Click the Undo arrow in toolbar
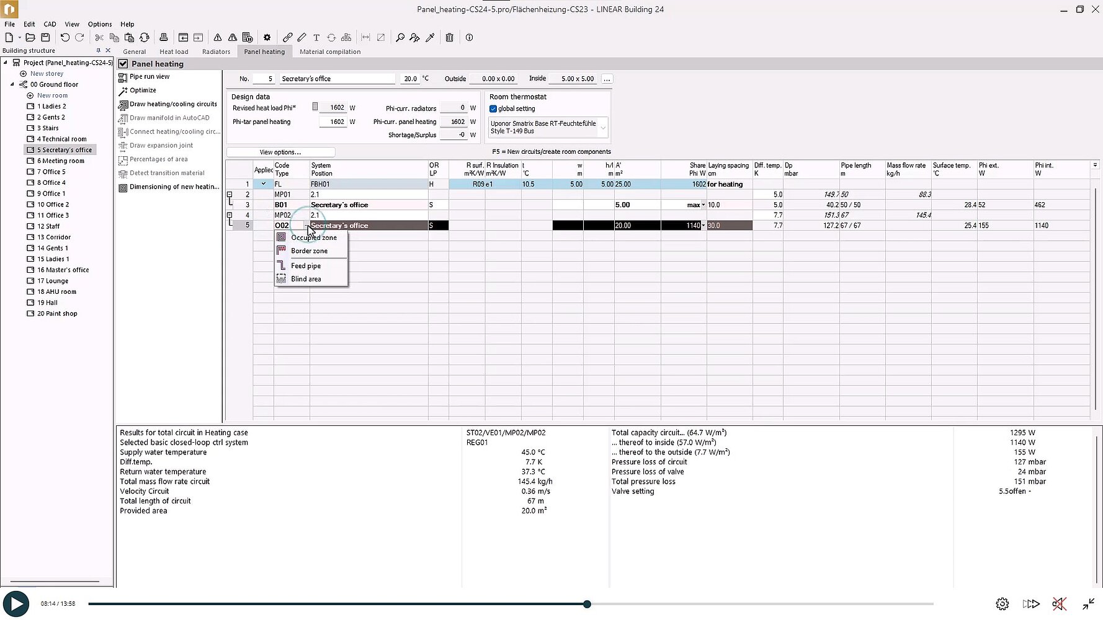 click(x=65, y=38)
